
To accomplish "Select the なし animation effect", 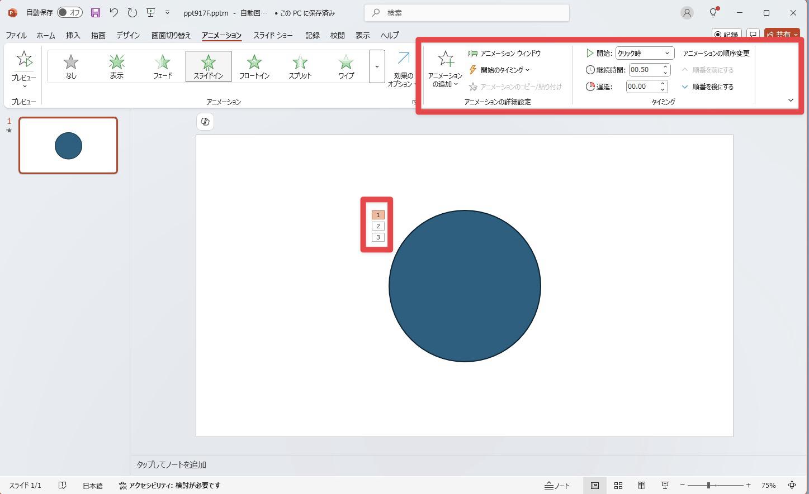I will (71, 66).
